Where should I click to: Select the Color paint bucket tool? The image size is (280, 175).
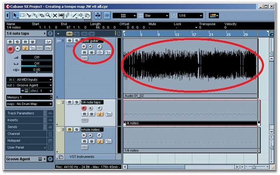pyautogui.click(x=88, y=16)
